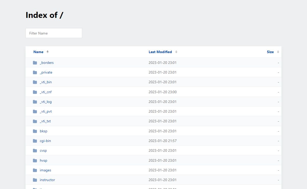
Task: Click the _vti_bin folder icon
Action: coord(35,82)
